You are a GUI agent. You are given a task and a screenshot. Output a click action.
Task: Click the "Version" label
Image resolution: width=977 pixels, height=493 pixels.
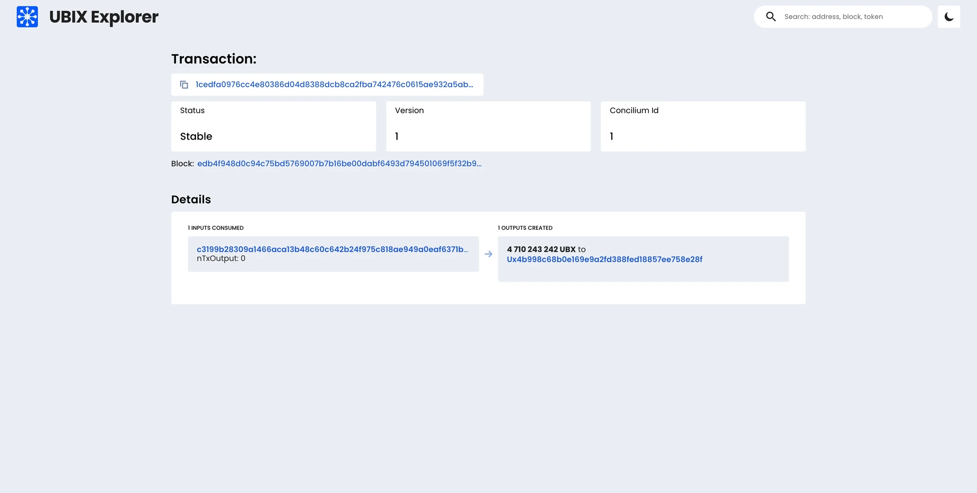click(409, 110)
